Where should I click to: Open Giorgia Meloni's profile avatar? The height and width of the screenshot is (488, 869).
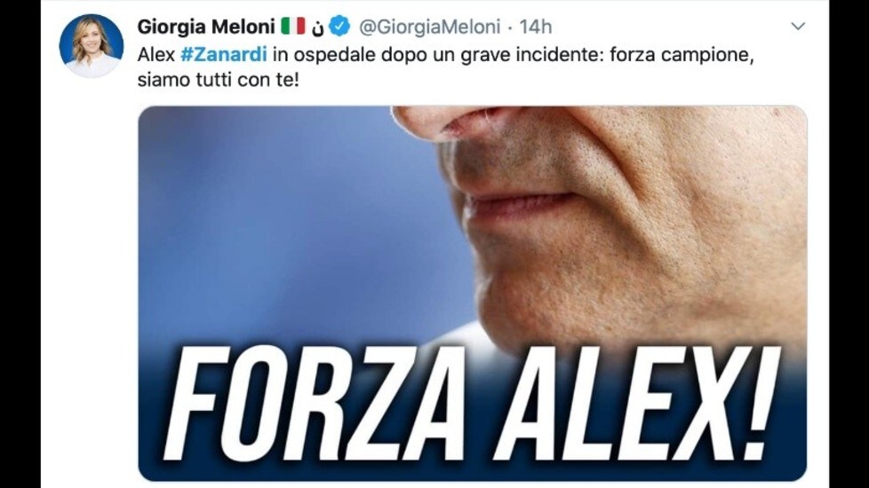pyautogui.click(x=92, y=46)
